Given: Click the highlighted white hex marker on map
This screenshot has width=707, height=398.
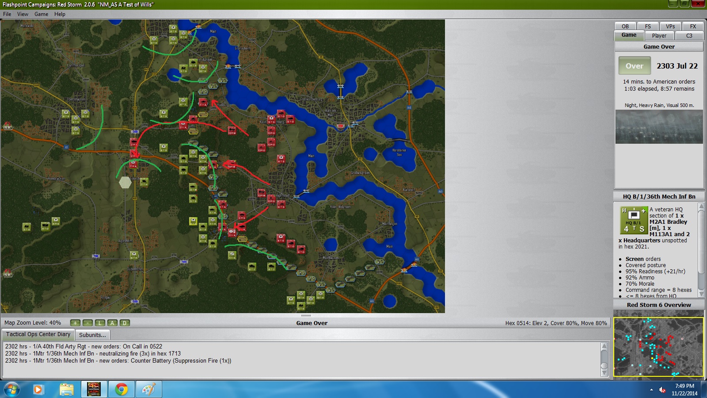Looking at the screenshot, I should [125, 182].
